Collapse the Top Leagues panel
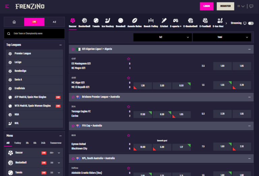259x176 pixels. 60,45
